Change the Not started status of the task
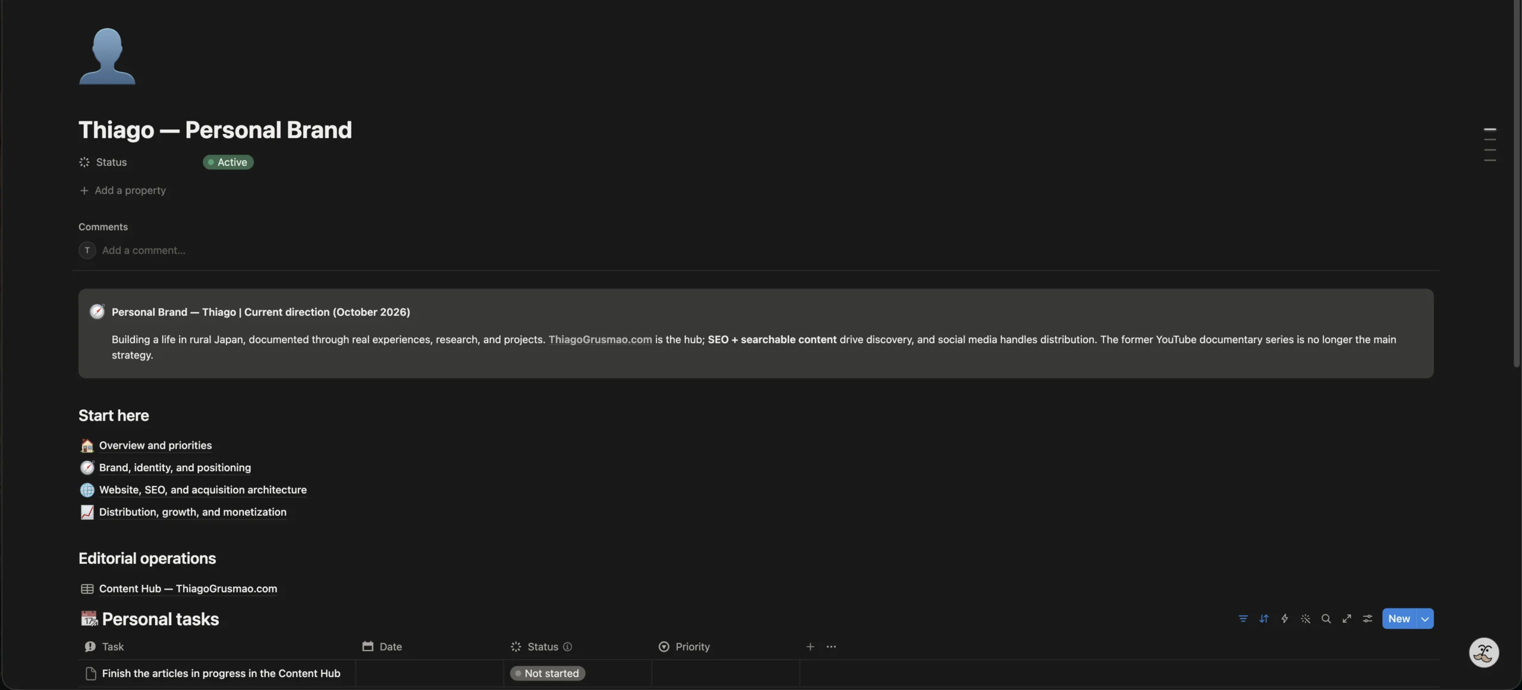Screen dimensions: 1522x690 tap(548, 673)
